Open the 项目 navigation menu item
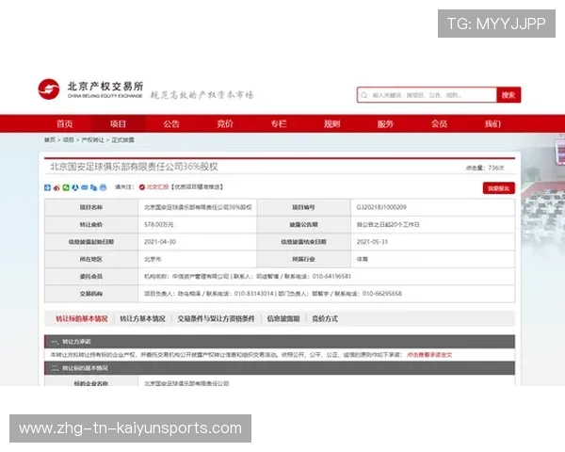The image size is (565, 452). click(x=119, y=124)
